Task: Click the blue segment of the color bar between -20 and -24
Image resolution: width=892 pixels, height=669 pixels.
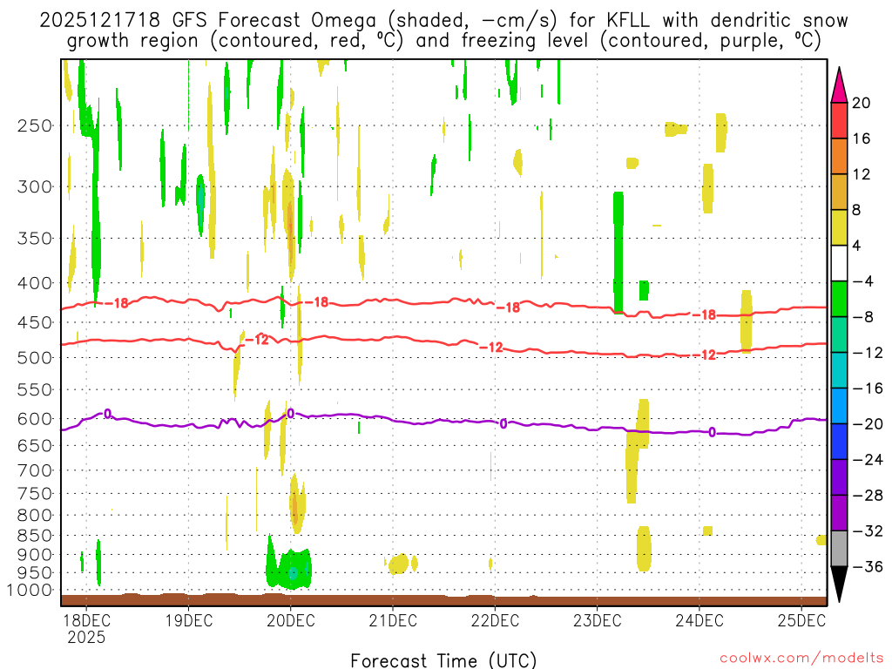Action: click(839, 442)
